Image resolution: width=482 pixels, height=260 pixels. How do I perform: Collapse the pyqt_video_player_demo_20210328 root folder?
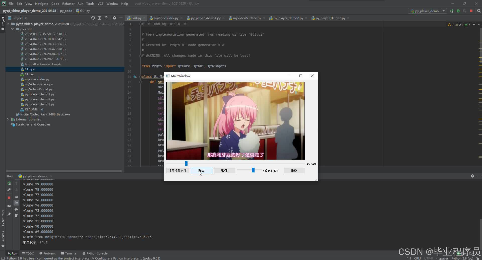(8, 24)
